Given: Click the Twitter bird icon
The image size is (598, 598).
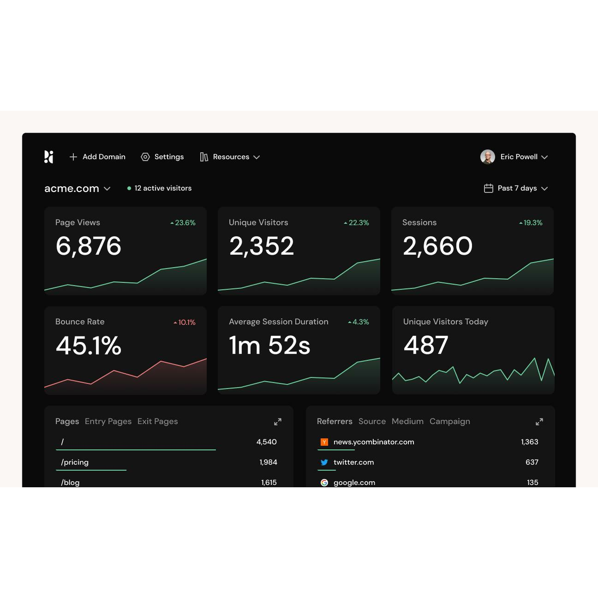Looking at the screenshot, I should [x=324, y=463].
